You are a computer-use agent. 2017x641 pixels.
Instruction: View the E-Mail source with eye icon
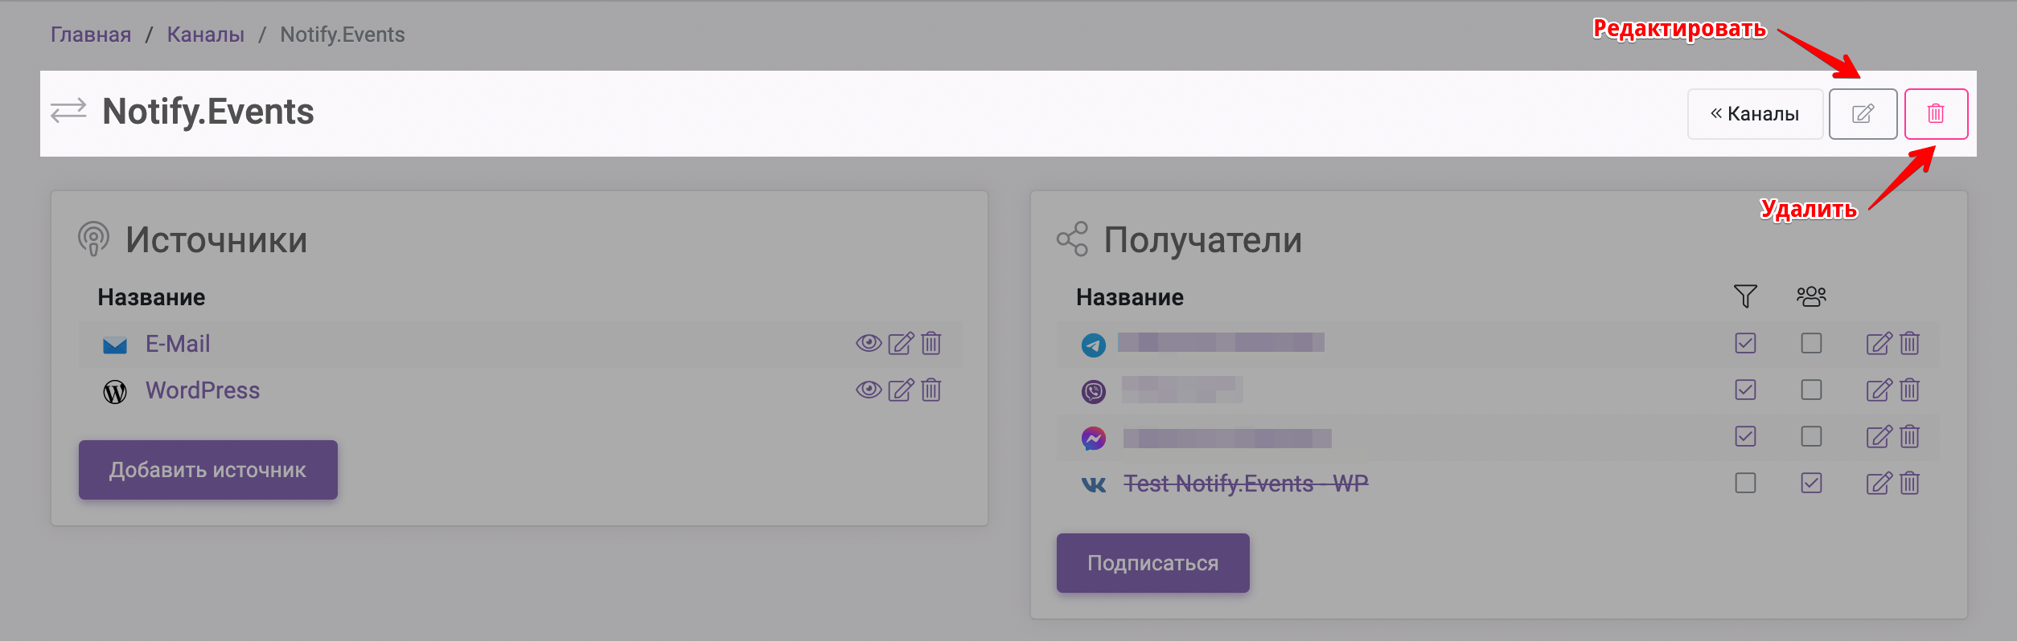pyautogui.click(x=869, y=344)
